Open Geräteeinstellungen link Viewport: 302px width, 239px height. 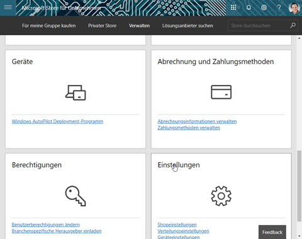179,237
